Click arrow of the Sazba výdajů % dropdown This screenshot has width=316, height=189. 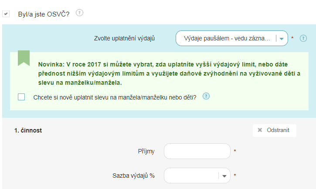click(224, 176)
